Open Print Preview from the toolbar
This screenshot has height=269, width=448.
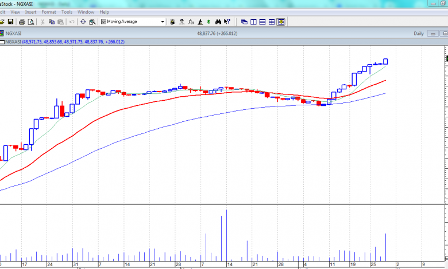coord(30,22)
